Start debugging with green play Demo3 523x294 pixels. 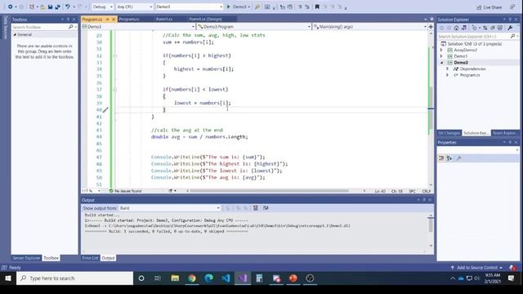(238, 7)
